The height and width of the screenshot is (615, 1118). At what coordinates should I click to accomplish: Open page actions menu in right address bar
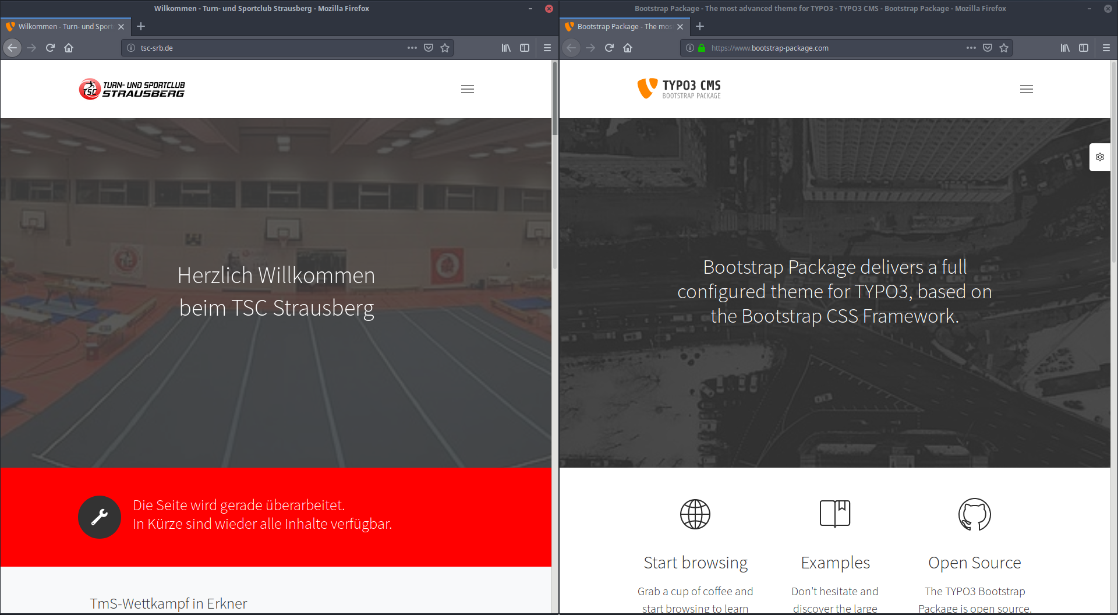click(x=971, y=48)
